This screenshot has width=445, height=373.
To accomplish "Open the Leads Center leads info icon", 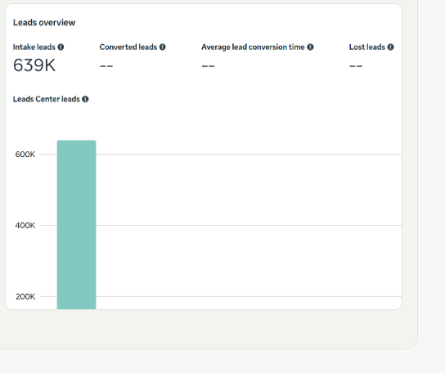I will click(x=85, y=99).
